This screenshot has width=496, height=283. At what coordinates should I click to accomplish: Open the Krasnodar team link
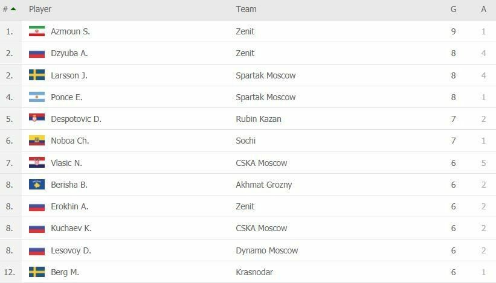pyautogui.click(x=254, y=272)
